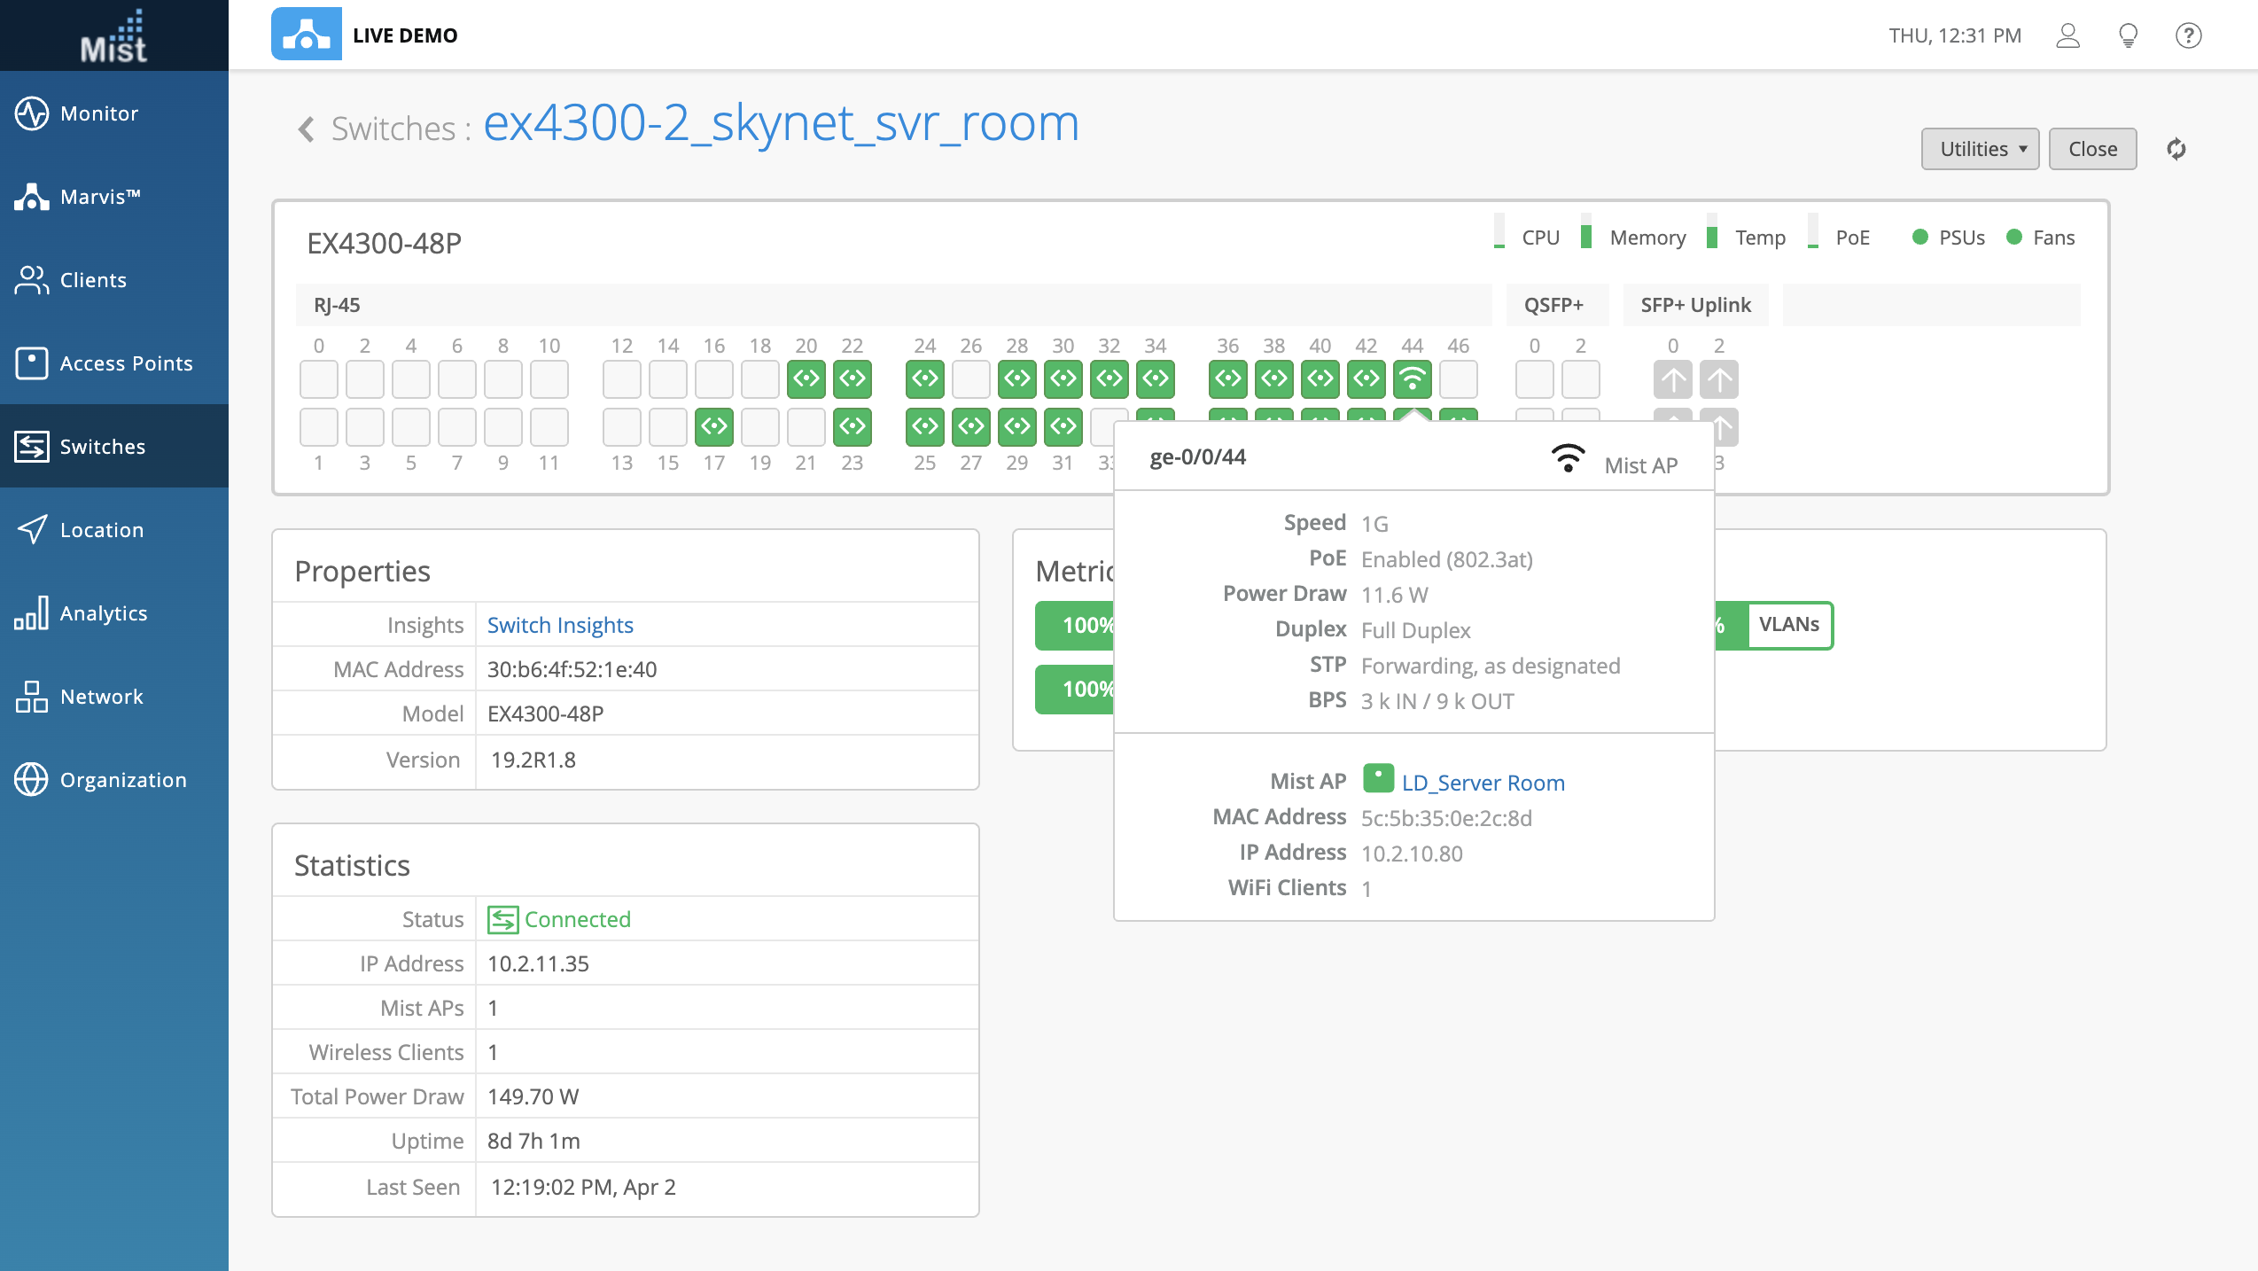This screenshot has height=1271, width=2258.
Task: Open the Switch Insights link
Action: pos(560,625)
